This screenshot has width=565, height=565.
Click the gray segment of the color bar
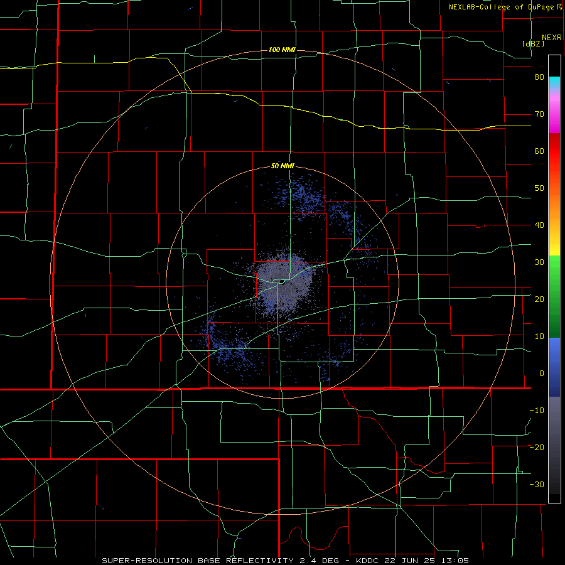click(554, 445)
